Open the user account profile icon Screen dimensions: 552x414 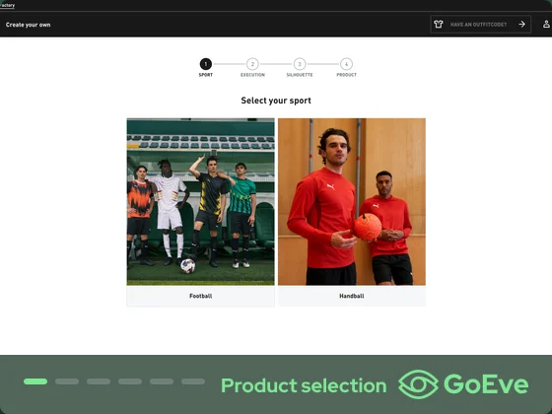546,25
